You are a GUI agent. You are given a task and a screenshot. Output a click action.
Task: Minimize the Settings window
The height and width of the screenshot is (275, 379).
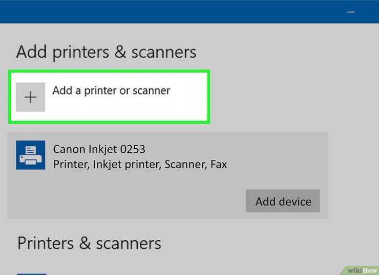point(351,11)
